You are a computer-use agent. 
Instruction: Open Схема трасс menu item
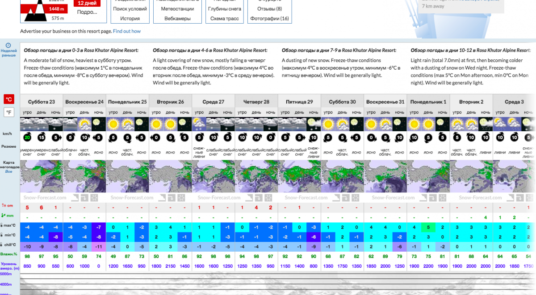pyautogui.click(x=225, y=18)
